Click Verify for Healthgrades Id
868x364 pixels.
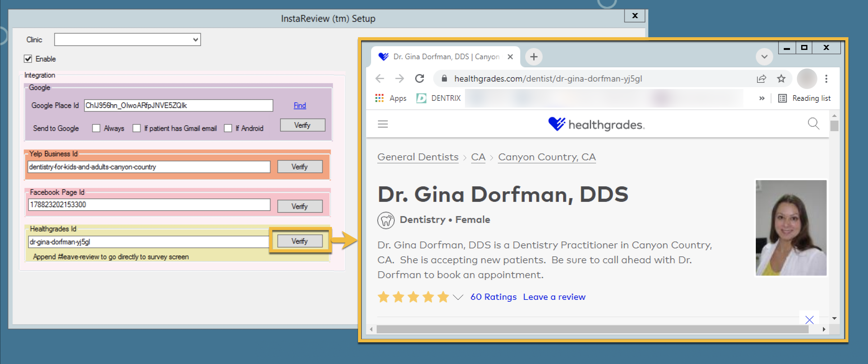point(300,241)
